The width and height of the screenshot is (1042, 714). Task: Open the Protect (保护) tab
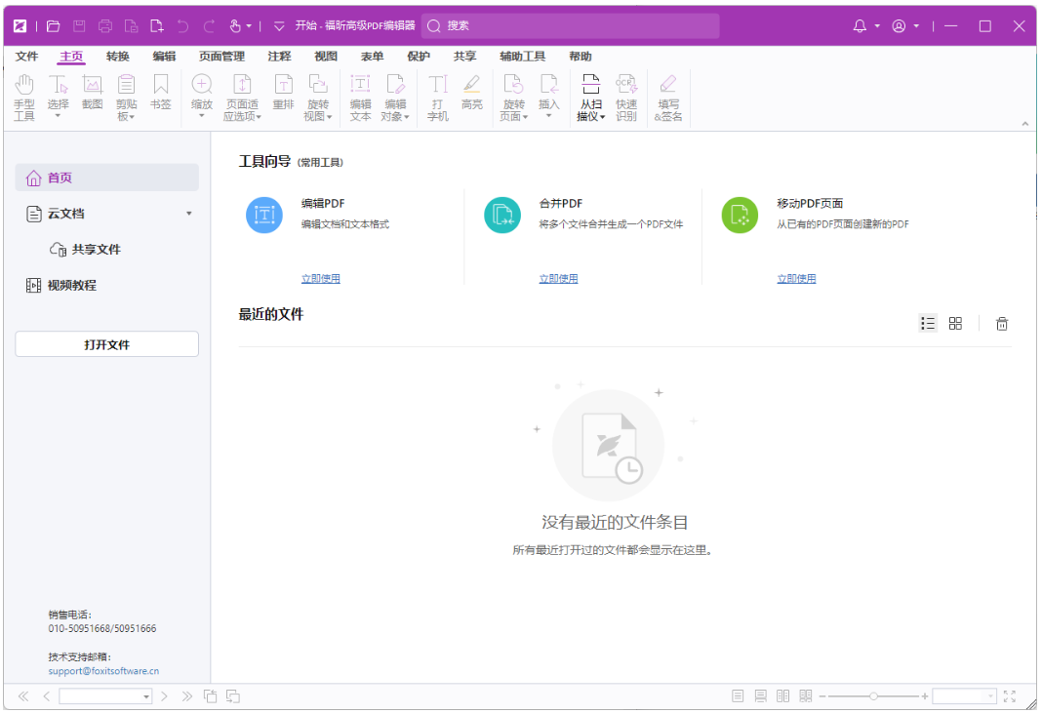(419, 57)
